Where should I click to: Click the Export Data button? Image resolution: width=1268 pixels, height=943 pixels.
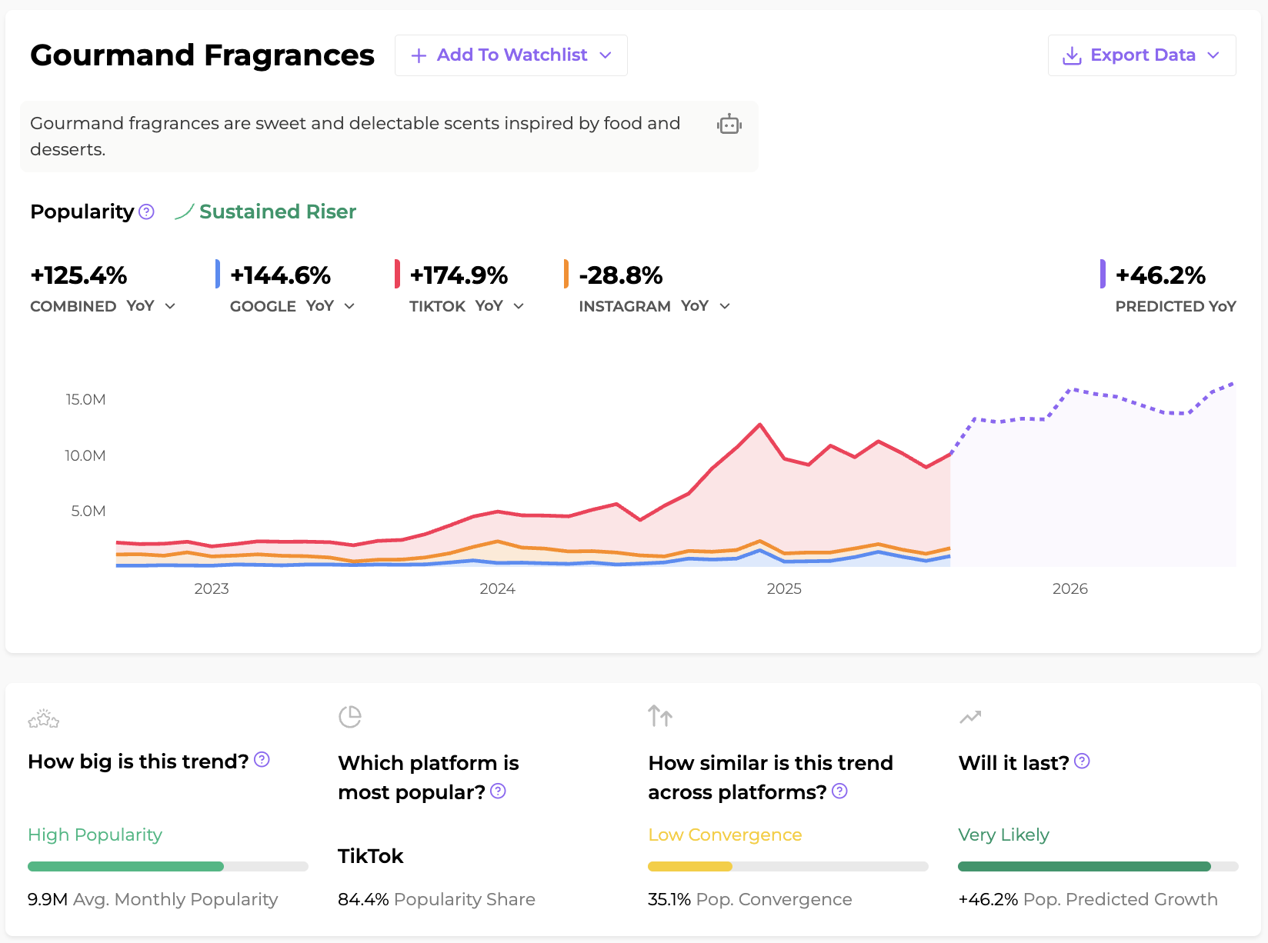[x=1142, y=55]
